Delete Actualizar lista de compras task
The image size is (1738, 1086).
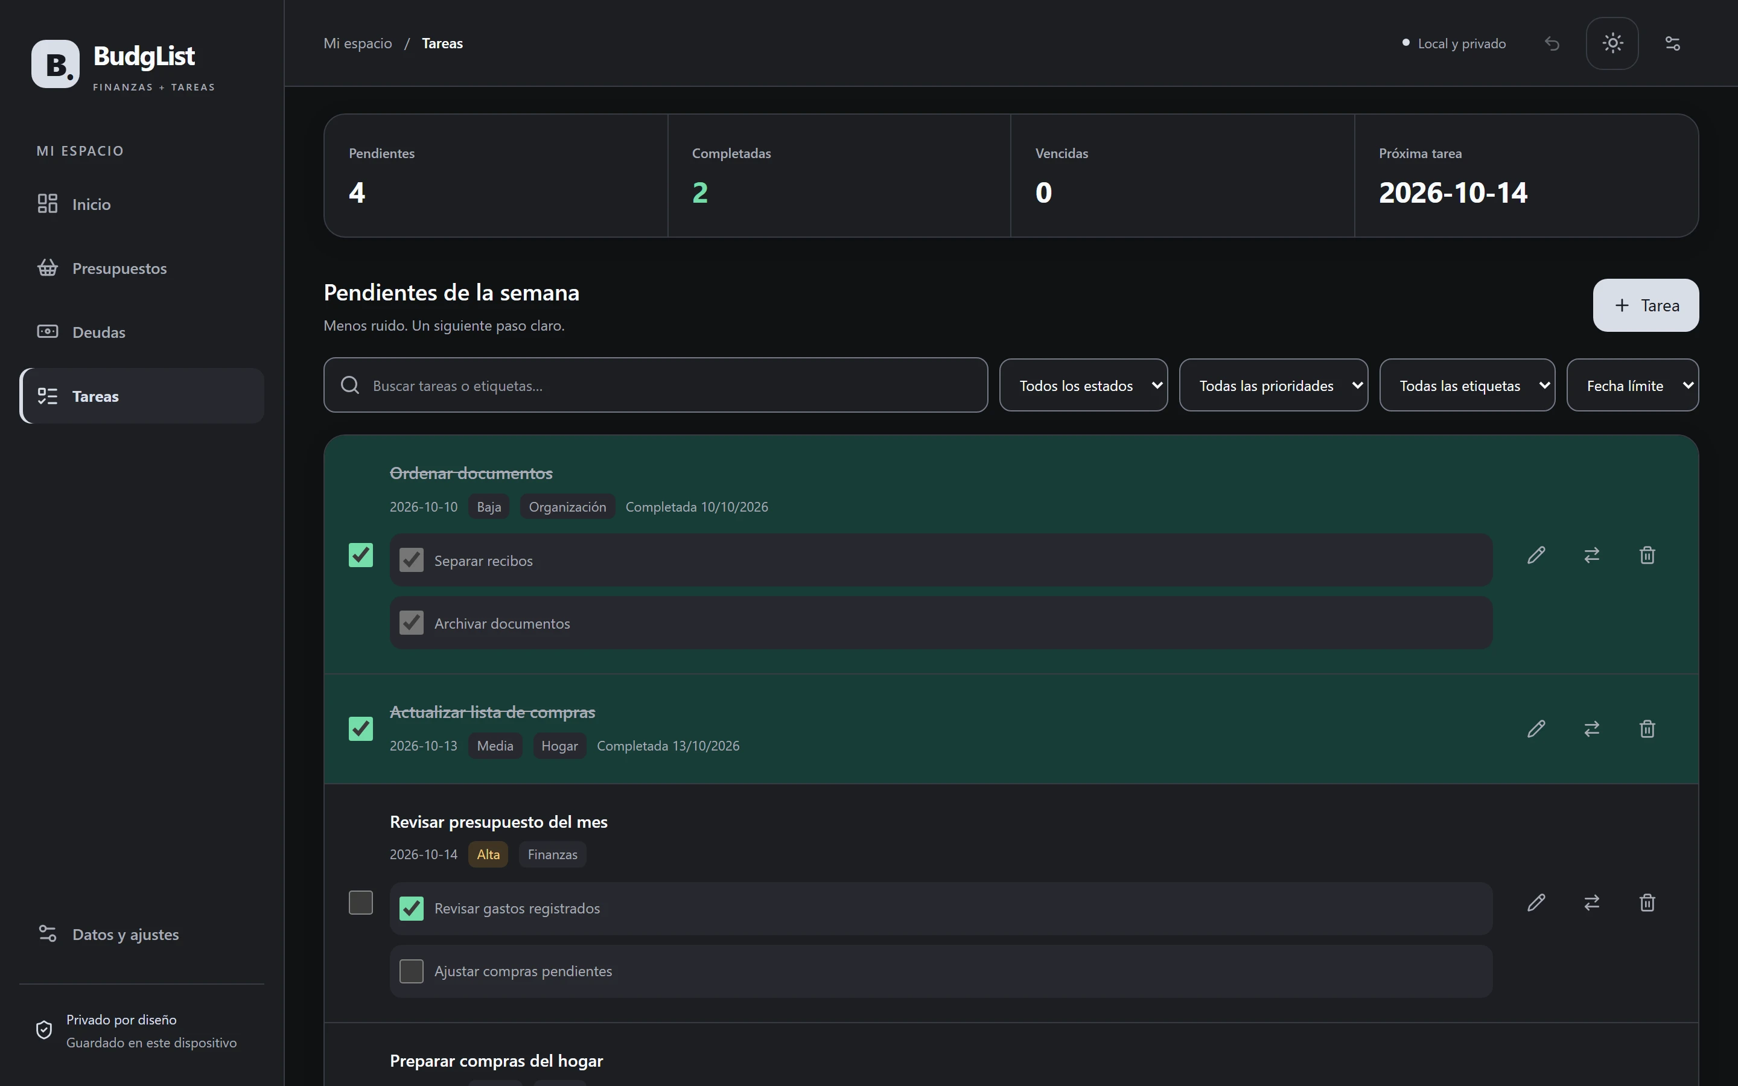coord(1647,729)
